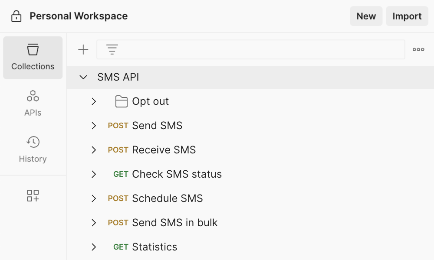Expand the Statistics request chevron

[94, 247]
